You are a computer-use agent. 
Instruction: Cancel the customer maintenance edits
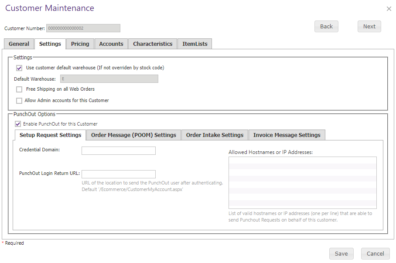click(x=376, y=254)
